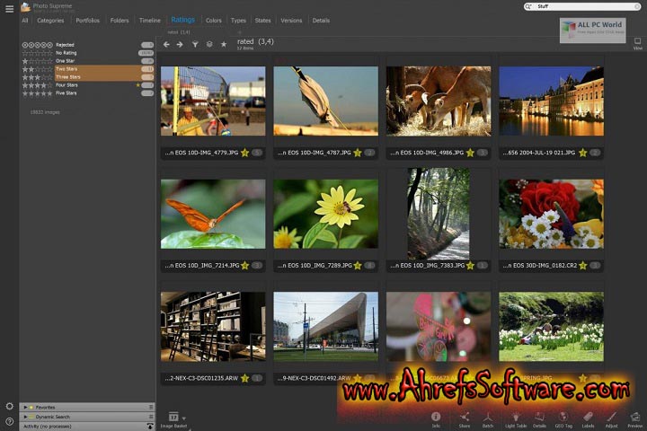647x431 pixels.
Task: Switch to the Colors tab
Action: [213, 21]
